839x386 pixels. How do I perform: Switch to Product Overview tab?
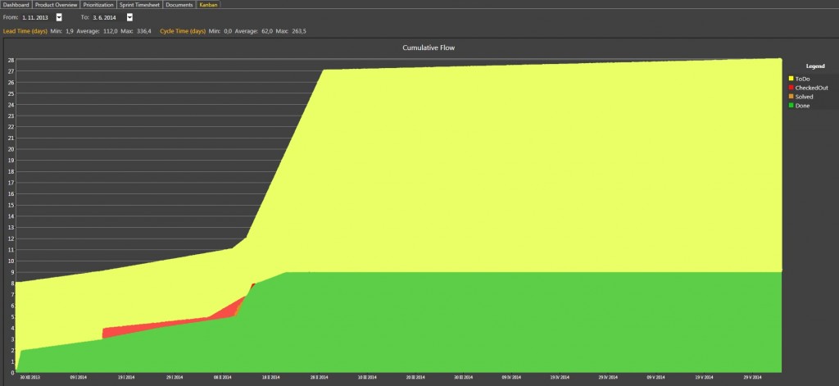(57, 4)
